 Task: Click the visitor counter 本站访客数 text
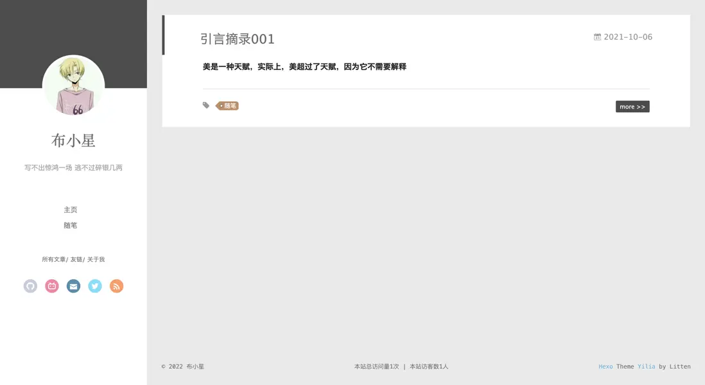(x=429, y=366)
